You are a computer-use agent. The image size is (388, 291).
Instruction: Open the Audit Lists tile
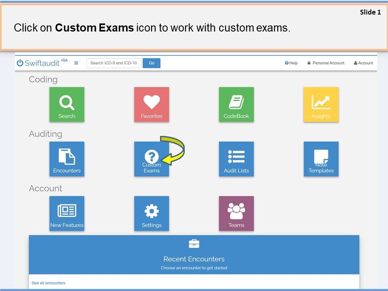click(236, 159)
